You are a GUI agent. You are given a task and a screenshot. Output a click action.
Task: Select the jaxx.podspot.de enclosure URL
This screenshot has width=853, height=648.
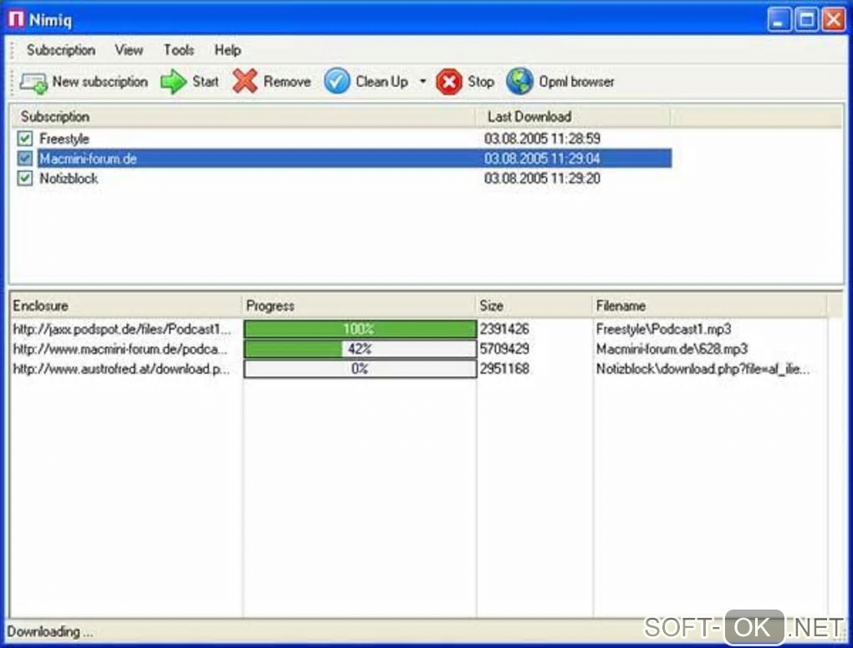(122, 329)
